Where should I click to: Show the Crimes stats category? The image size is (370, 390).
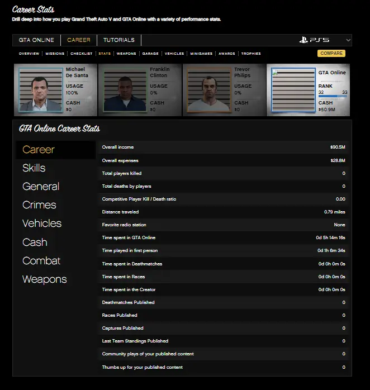39,205
